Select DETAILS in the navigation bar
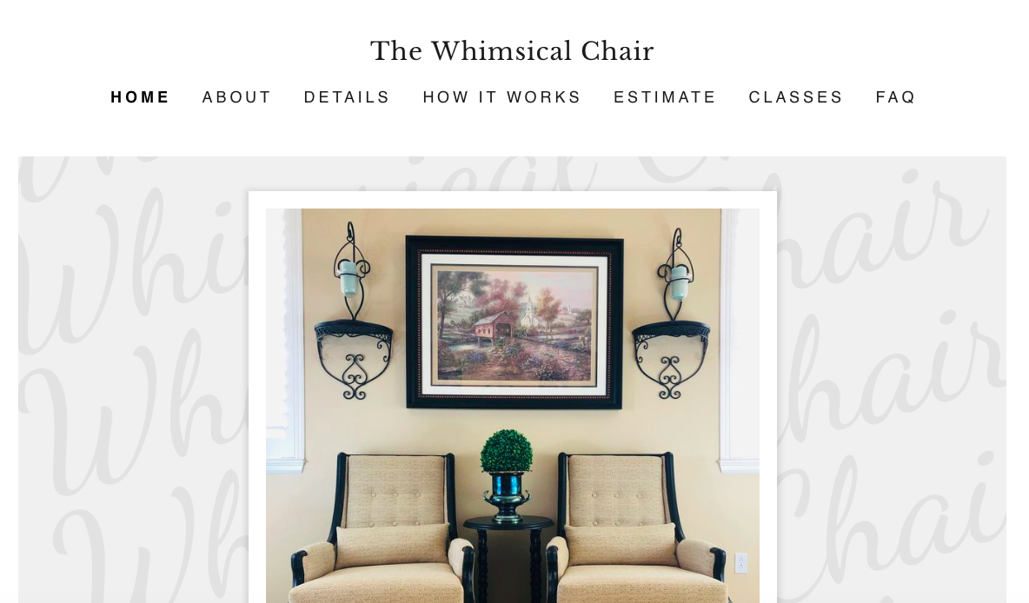This screenshot has height=603, width=1029. pos(347,97)
